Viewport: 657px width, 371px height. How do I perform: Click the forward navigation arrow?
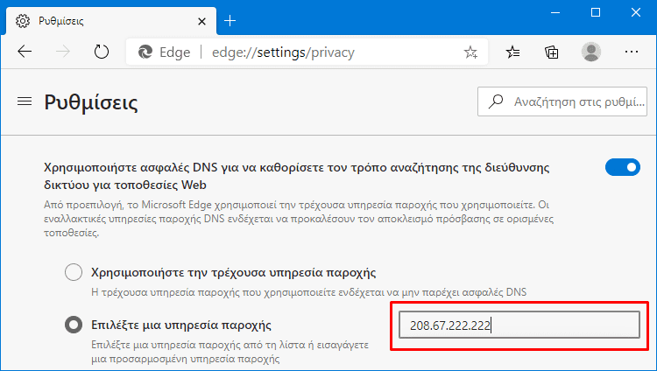pos(63,52)
